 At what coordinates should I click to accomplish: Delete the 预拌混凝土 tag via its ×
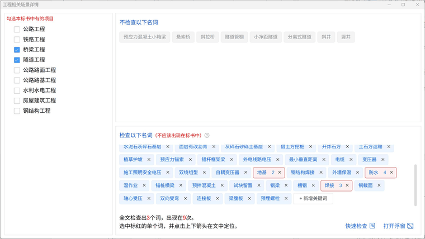(x=222, y=185)
